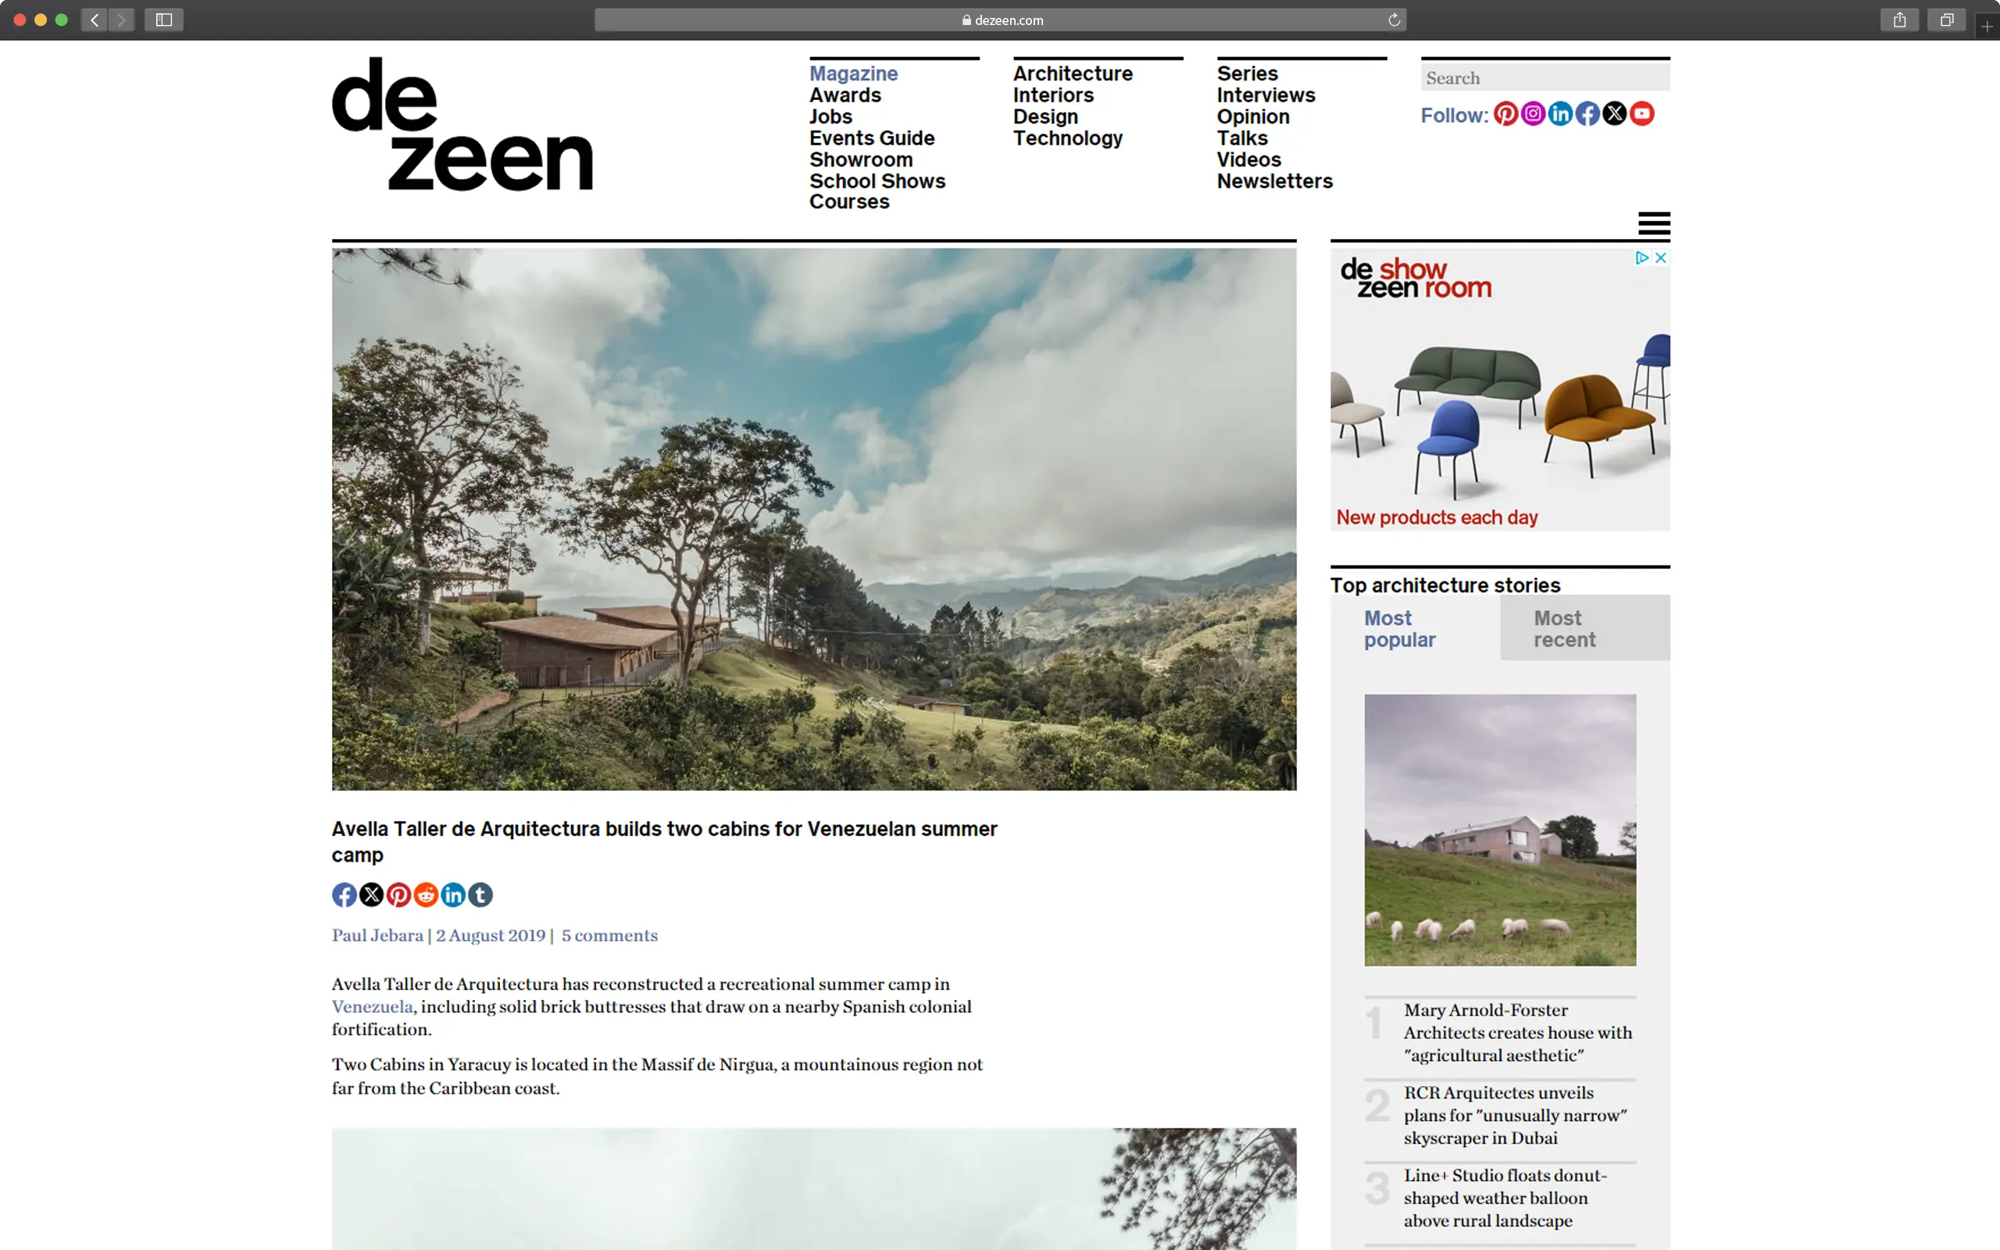Open the Mary Arnold-Forster house story thumbnail

click(x=1498, y=829)
